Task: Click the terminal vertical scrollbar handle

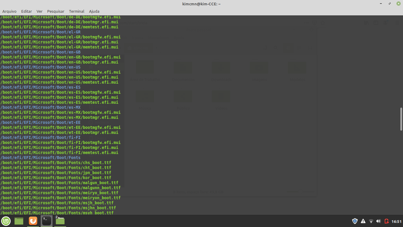Action: (x=401, y=119)
